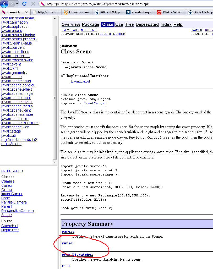Click the package list vertical scrollbar
This screenshot has height=269, width=213.
pos(54,97)
